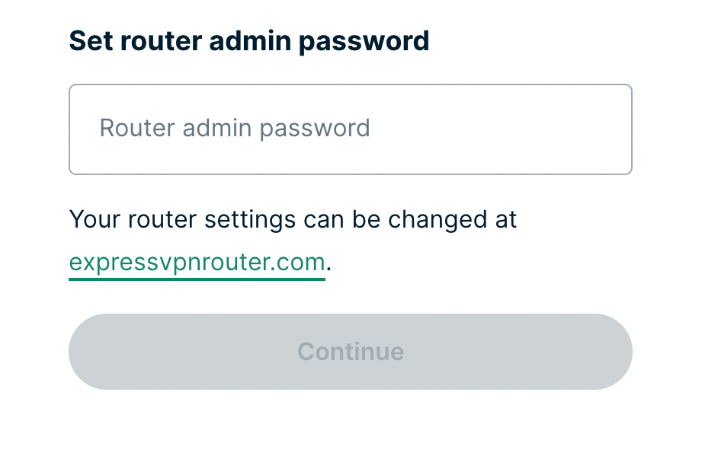Focus the Router admin password placeholder text

[x=234, y=128]
